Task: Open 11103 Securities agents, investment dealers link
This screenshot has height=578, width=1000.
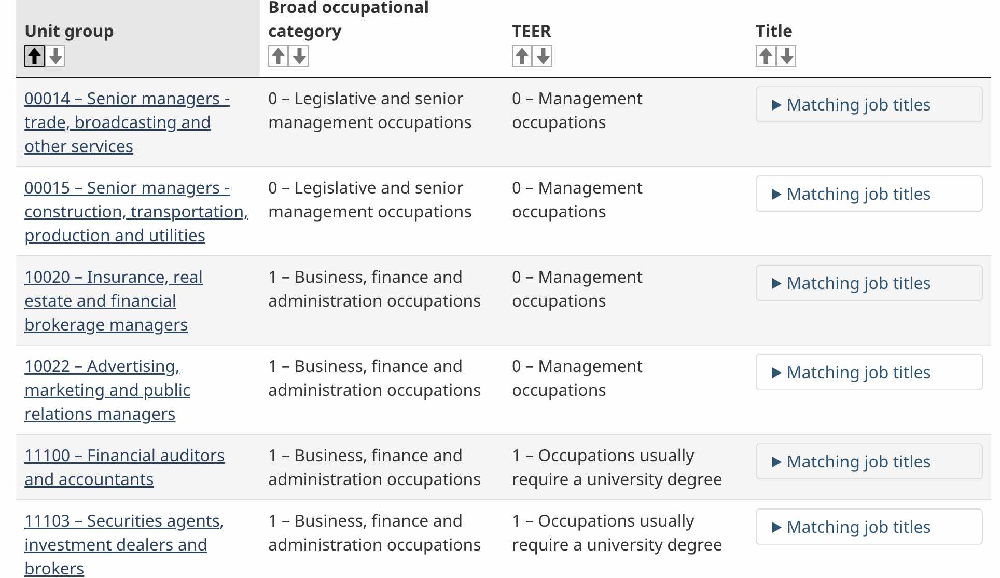Action: [x=124, y=544]
